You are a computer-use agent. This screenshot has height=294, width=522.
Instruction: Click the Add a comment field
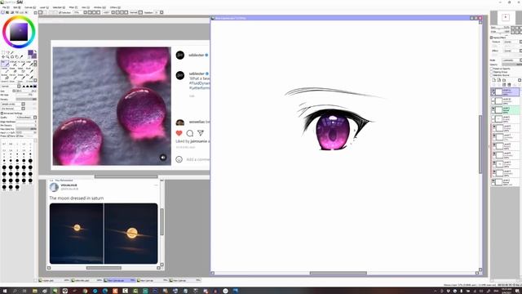pos(198,159)
